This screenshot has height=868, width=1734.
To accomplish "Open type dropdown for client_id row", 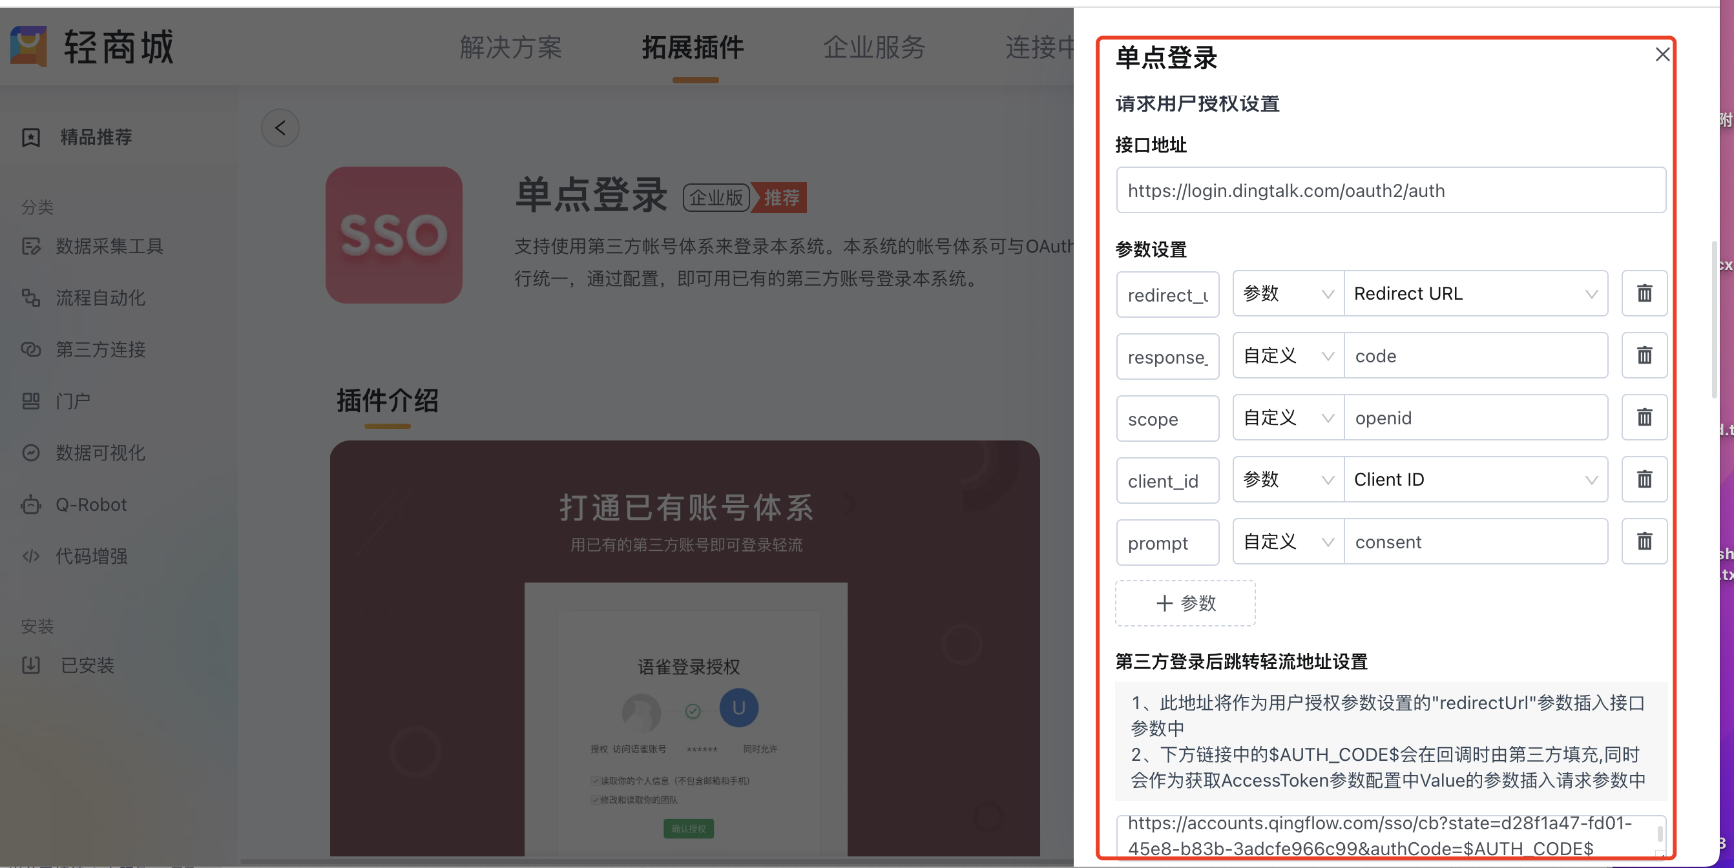I will (1288, 479).
